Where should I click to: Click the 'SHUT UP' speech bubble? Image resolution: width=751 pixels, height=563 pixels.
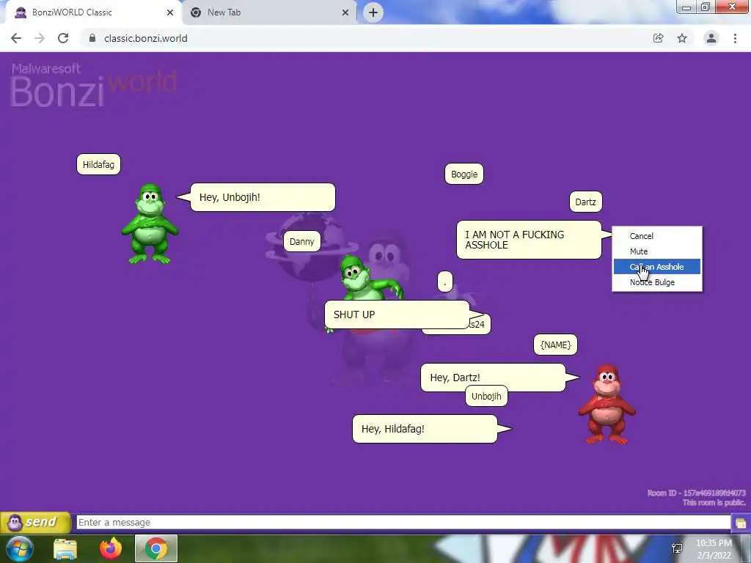tap(397, 314)
